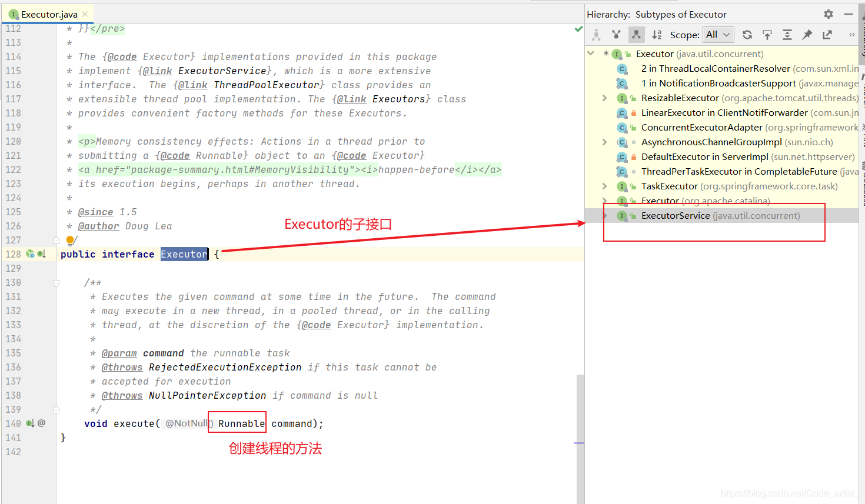Viewport: 865px width, 504px height.
Task: Select ConcurrentExecutorAdapter row
Action: tap(722, 127)
